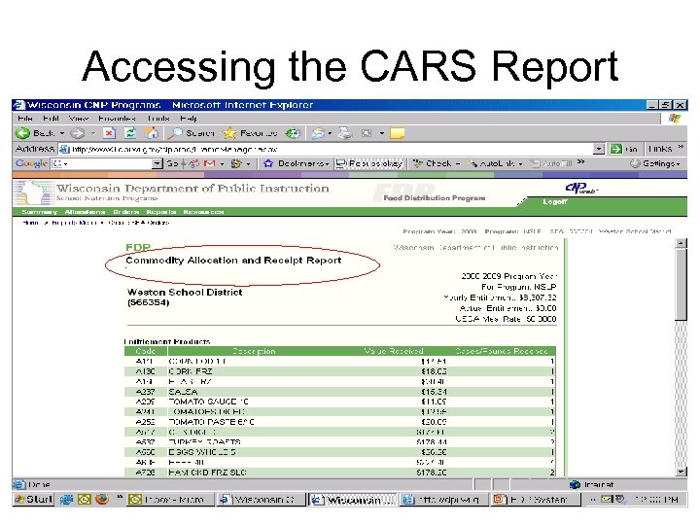Open History using the green clock-arrow icon
Image resolution: width=700 pixels, height=525 pixels.
(x=293, y=133)
